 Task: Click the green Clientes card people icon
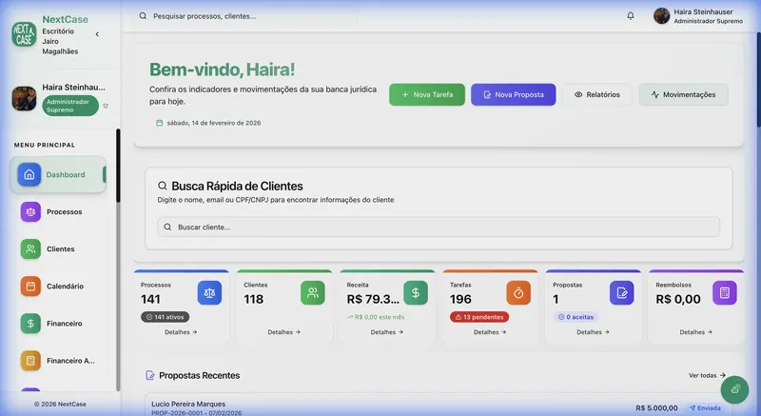[313, 292]
